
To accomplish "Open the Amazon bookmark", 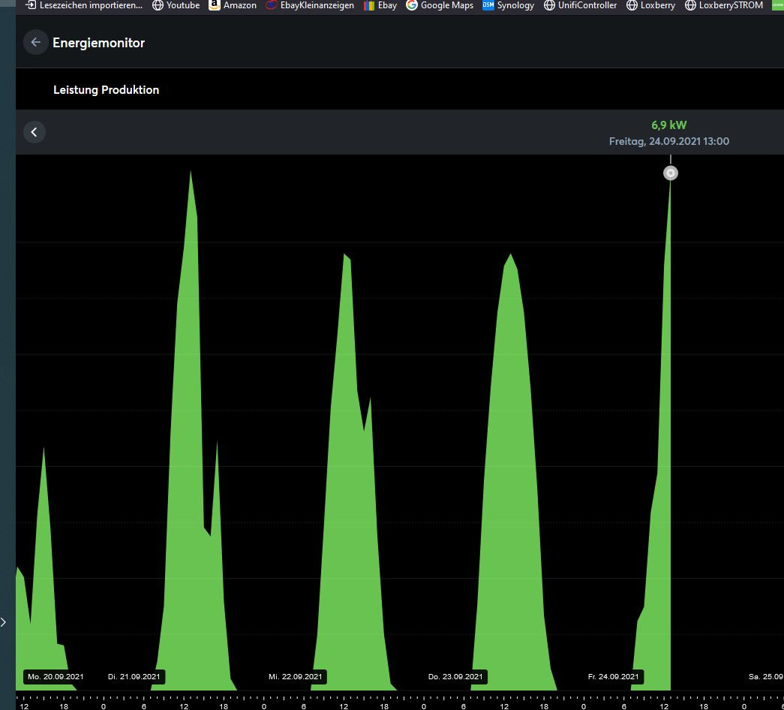I will 233,5.
